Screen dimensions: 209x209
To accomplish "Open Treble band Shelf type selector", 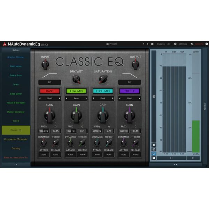I will tap(130, 99).
